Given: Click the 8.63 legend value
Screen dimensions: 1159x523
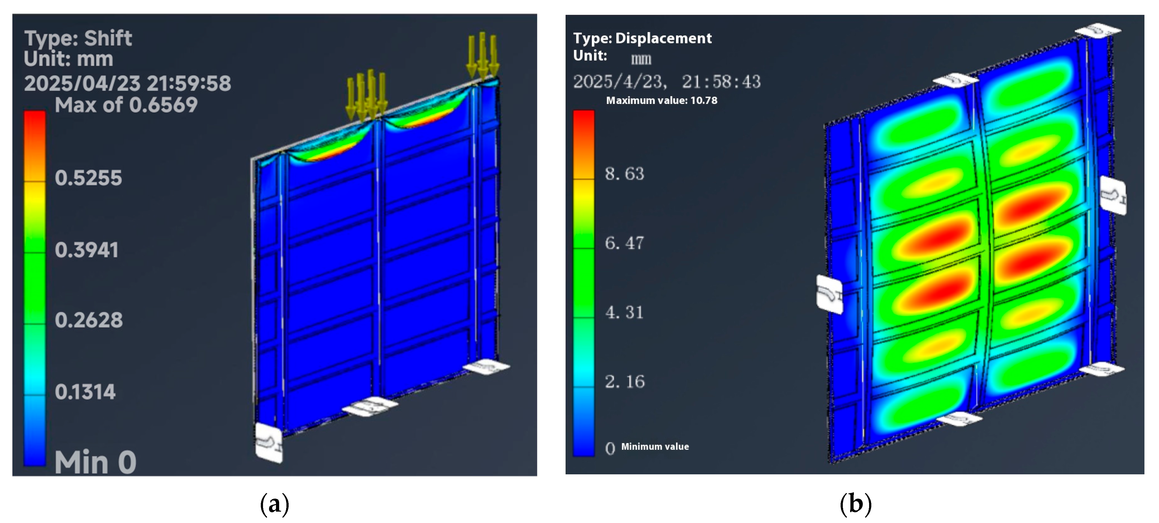Looking at the screenshot, I should coord(624,174).
